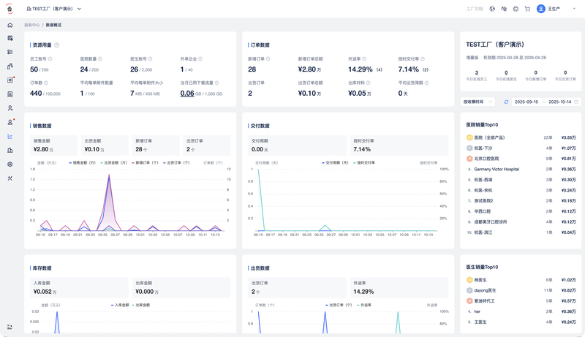Image resolution: width=585 pixels, height=337 pixels.
Task: Click the 0.06 GB download traffic link
Action: [187, 94]
